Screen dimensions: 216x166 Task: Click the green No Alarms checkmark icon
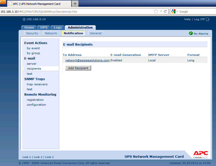[x=191, y=33]
